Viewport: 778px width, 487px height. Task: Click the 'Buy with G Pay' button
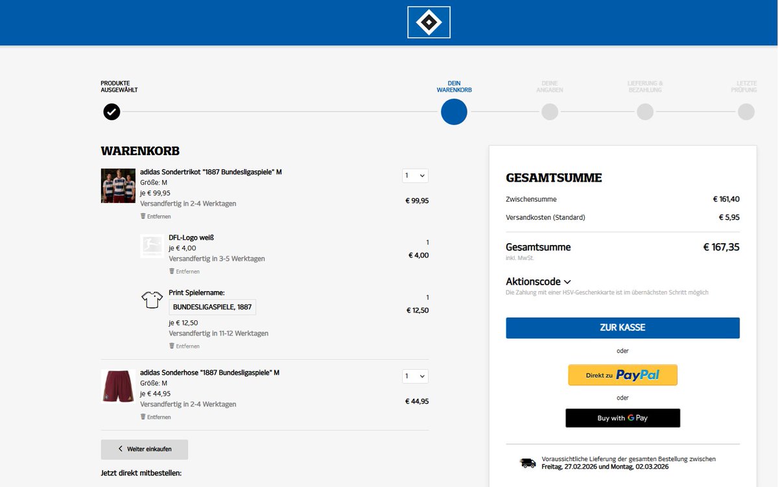tap(622, 418)
